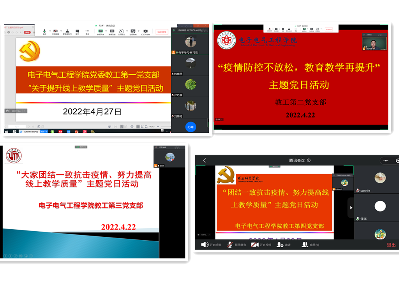The image size is (399, 299).
Task: Click the 退出 leave button in the mobile meeting
Action: click(x=391, y=245)
